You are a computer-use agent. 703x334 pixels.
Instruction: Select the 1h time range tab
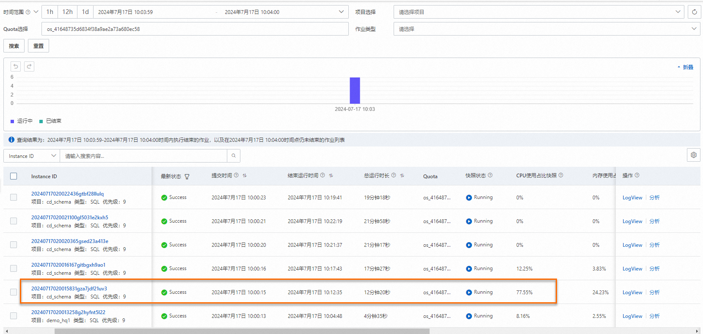[x=50, y=12]
